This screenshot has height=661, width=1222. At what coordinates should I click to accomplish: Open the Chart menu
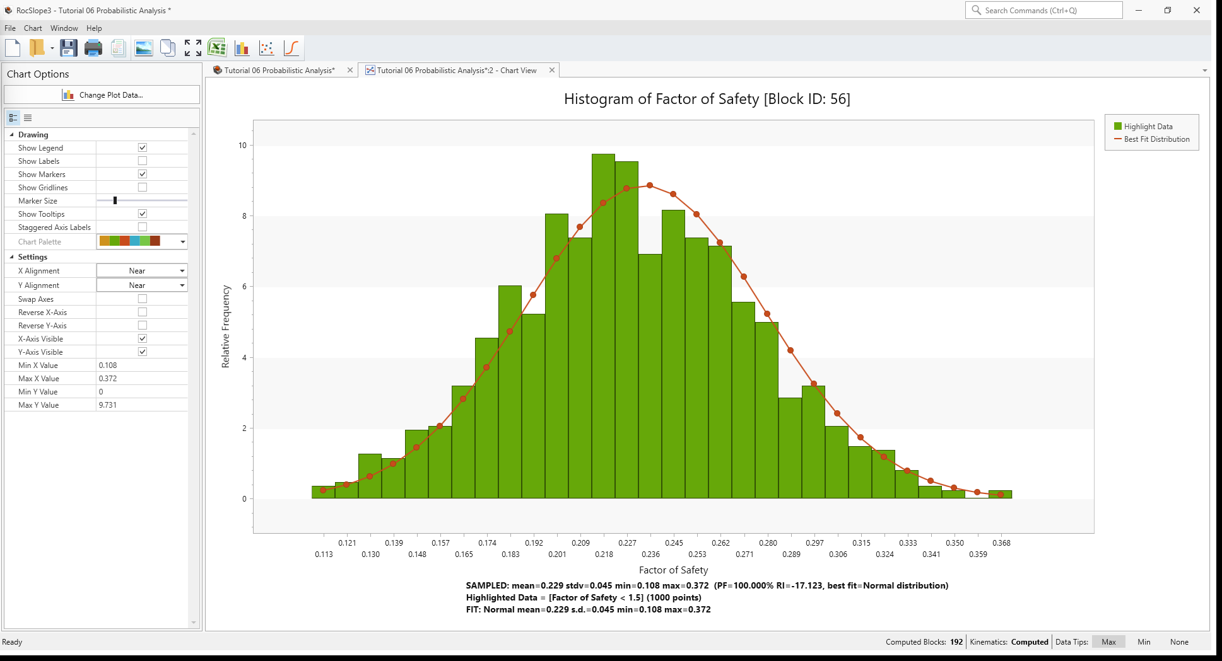[x=33, y=28]
